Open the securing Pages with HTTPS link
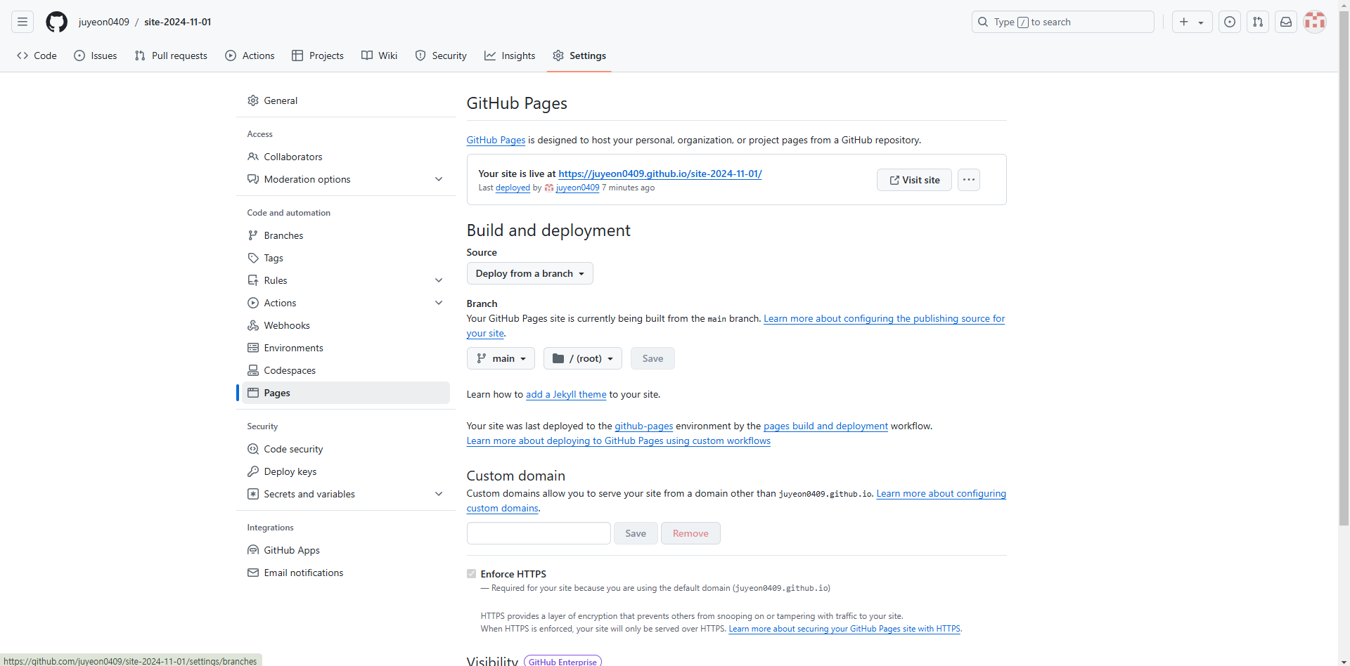This screenshot has height=666, width=1350. pos(844,629)
